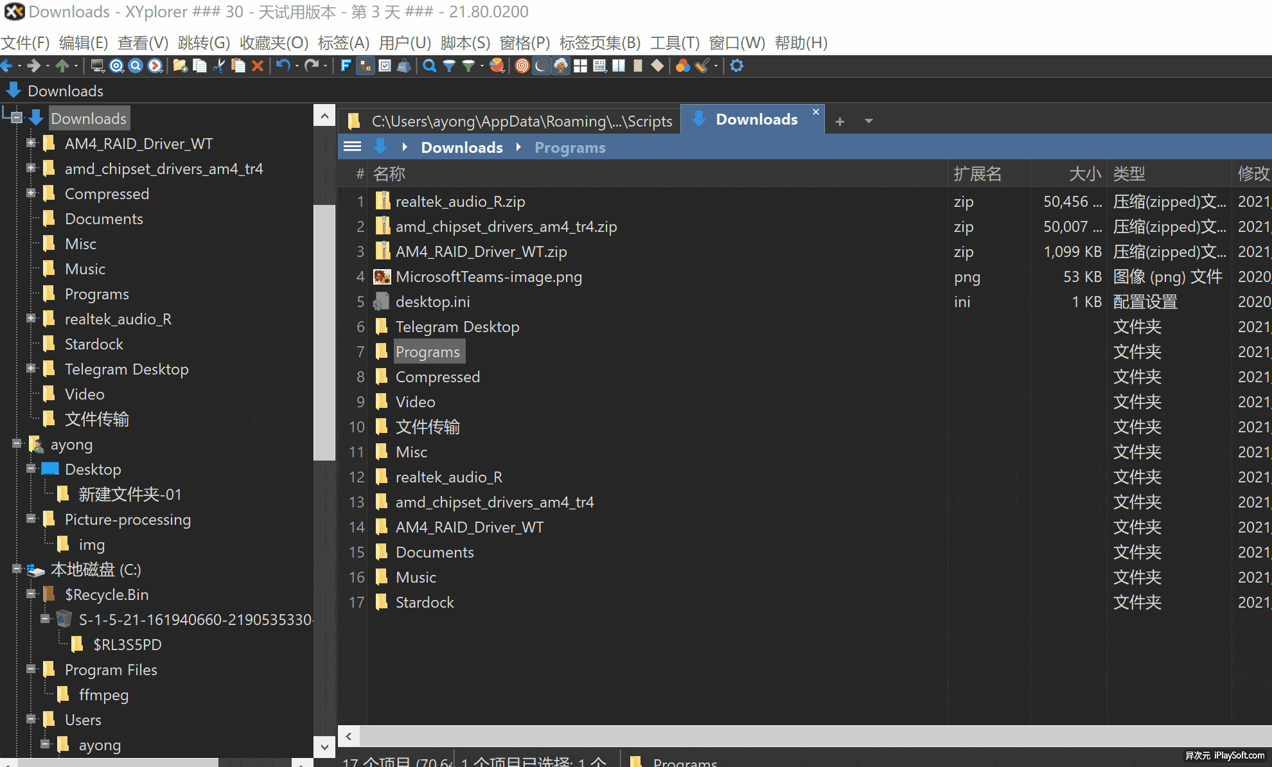This screenshot has height=767, width=1272.
Task: Switch to the Scripts folder tab
Action: coord(509,121)
